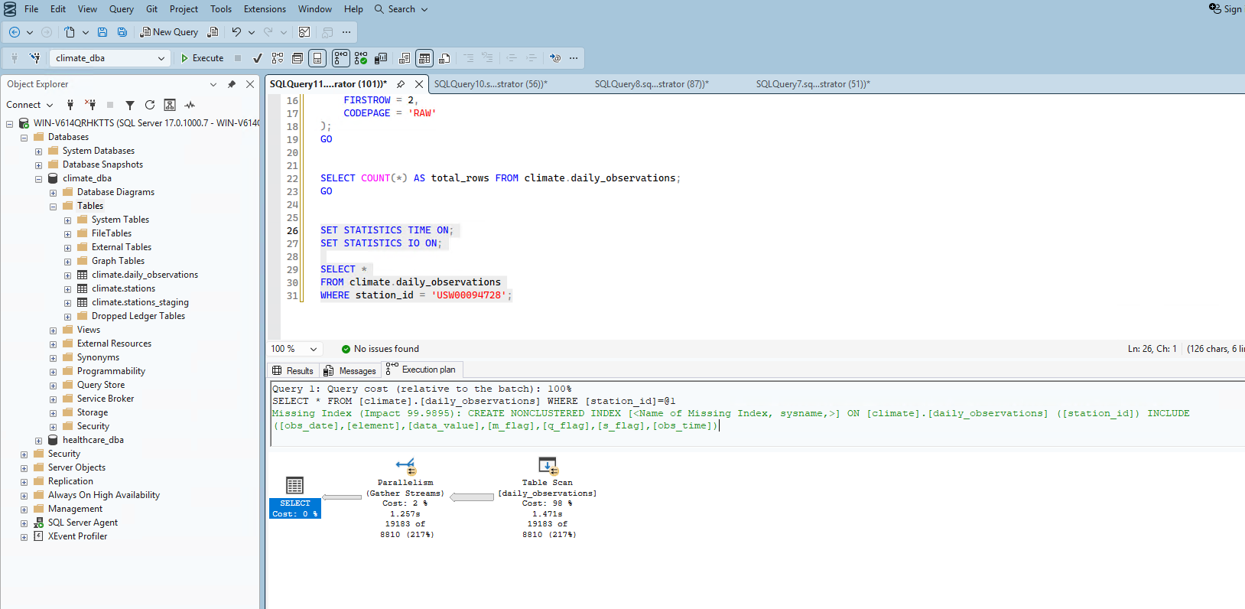Open the Tools menu
The width and height of the screenshot is (1245, 609).
click(221, 9)
